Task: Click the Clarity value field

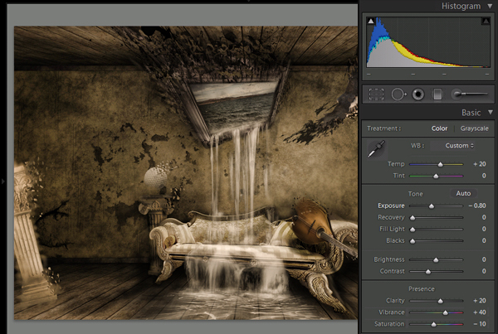Action: [x=481, y=301]
